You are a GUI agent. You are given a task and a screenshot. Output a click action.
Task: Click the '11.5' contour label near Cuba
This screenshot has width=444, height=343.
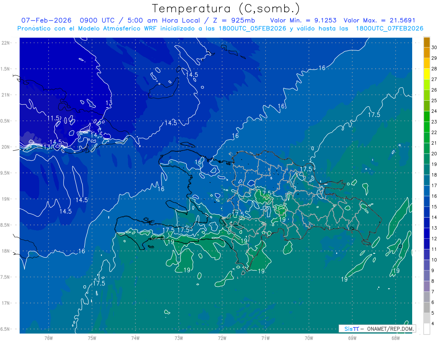53,118
